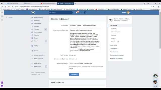Select Настройки in right settings menu
The image size is (161, 90).
(120, 25)
